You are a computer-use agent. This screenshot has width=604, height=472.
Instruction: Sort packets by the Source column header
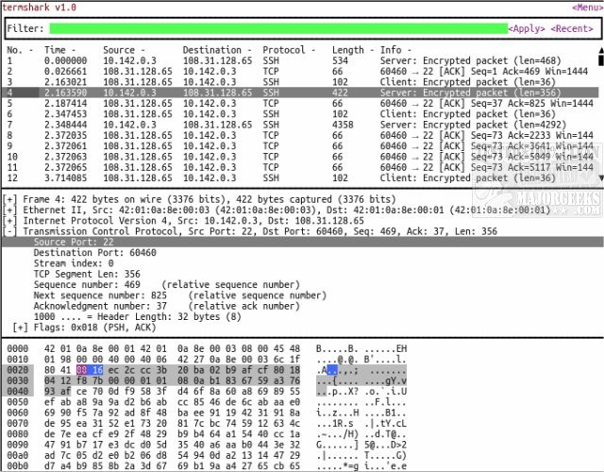pyautogui.click(x=124, y=50)
